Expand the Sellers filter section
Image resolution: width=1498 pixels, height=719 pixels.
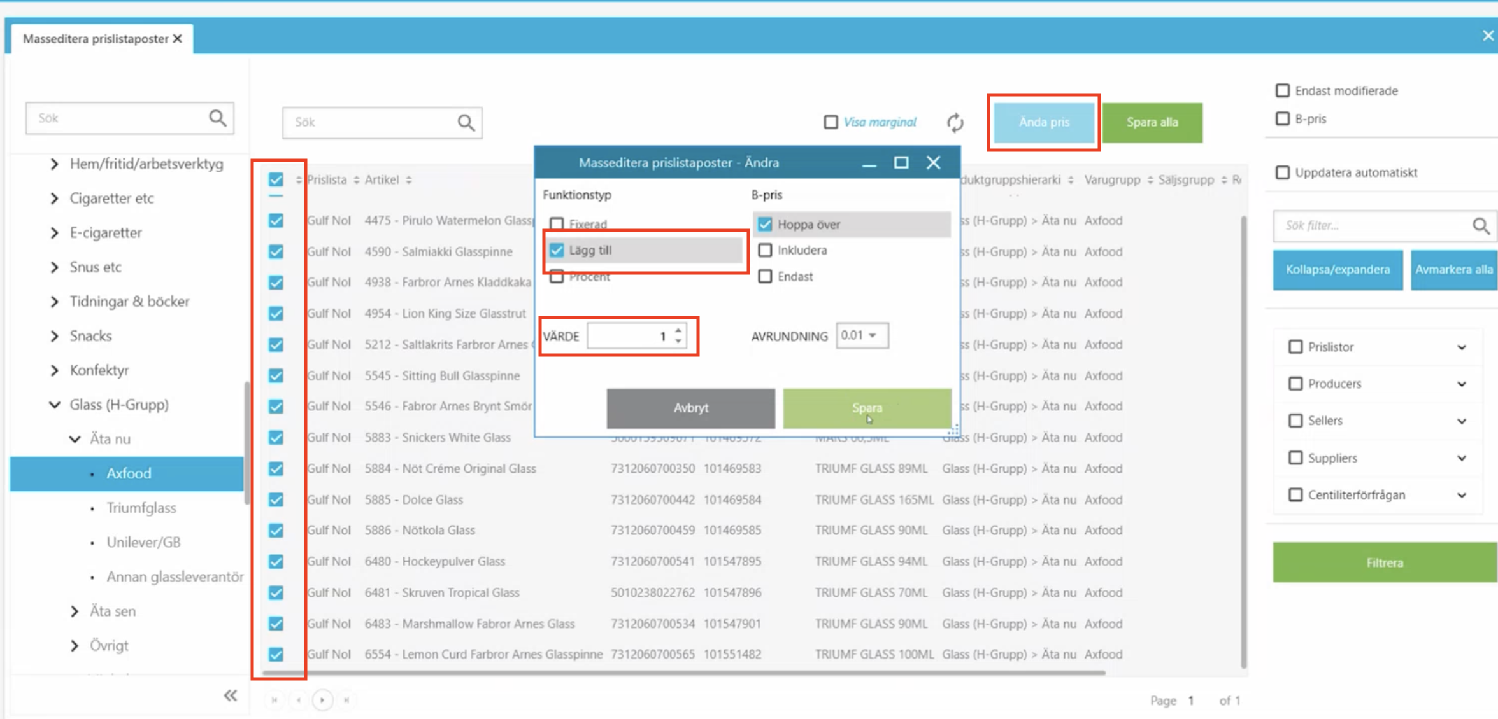click(1461, 421)
